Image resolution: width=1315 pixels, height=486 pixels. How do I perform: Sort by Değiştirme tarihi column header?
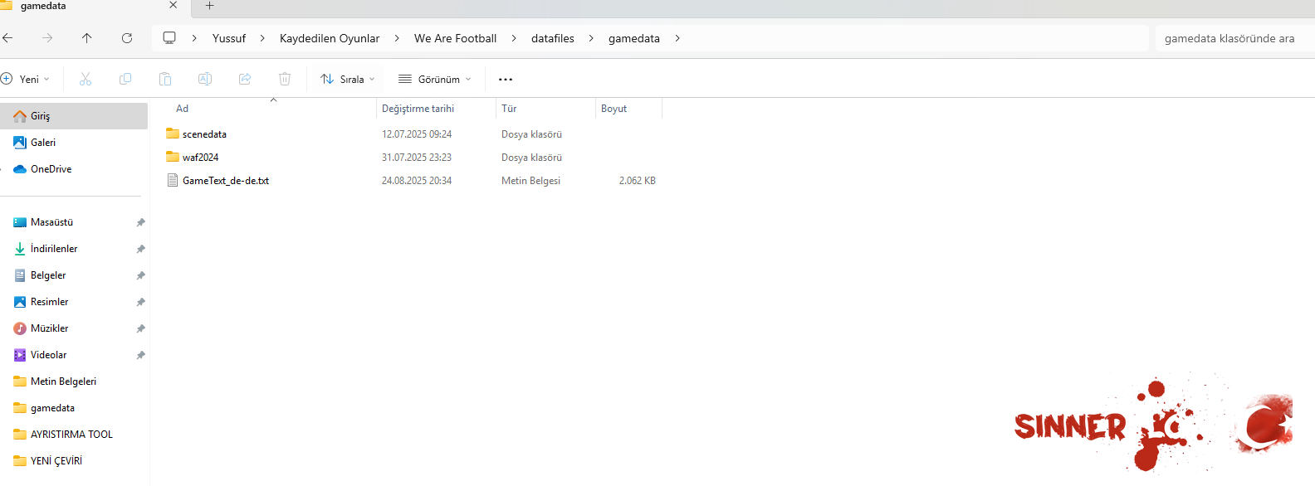(418, 109)
